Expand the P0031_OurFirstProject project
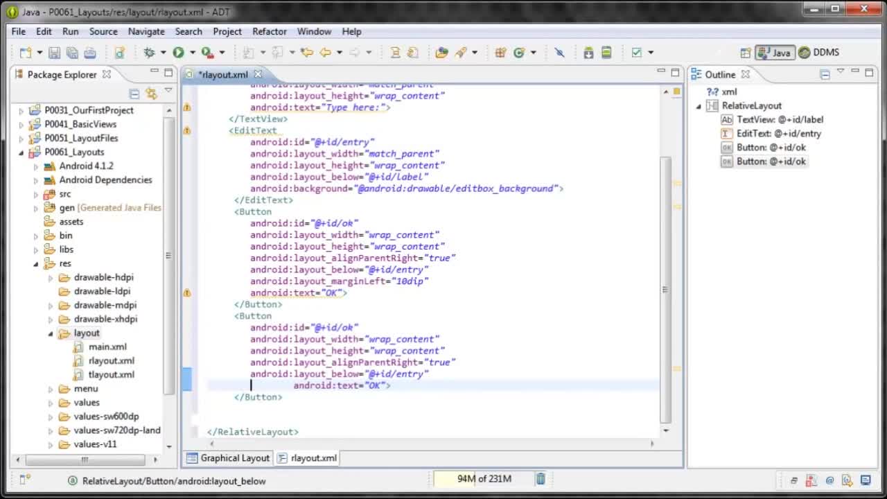Viewport: 887px width, 499px height. pyautogui.click(x=21, y=110)
